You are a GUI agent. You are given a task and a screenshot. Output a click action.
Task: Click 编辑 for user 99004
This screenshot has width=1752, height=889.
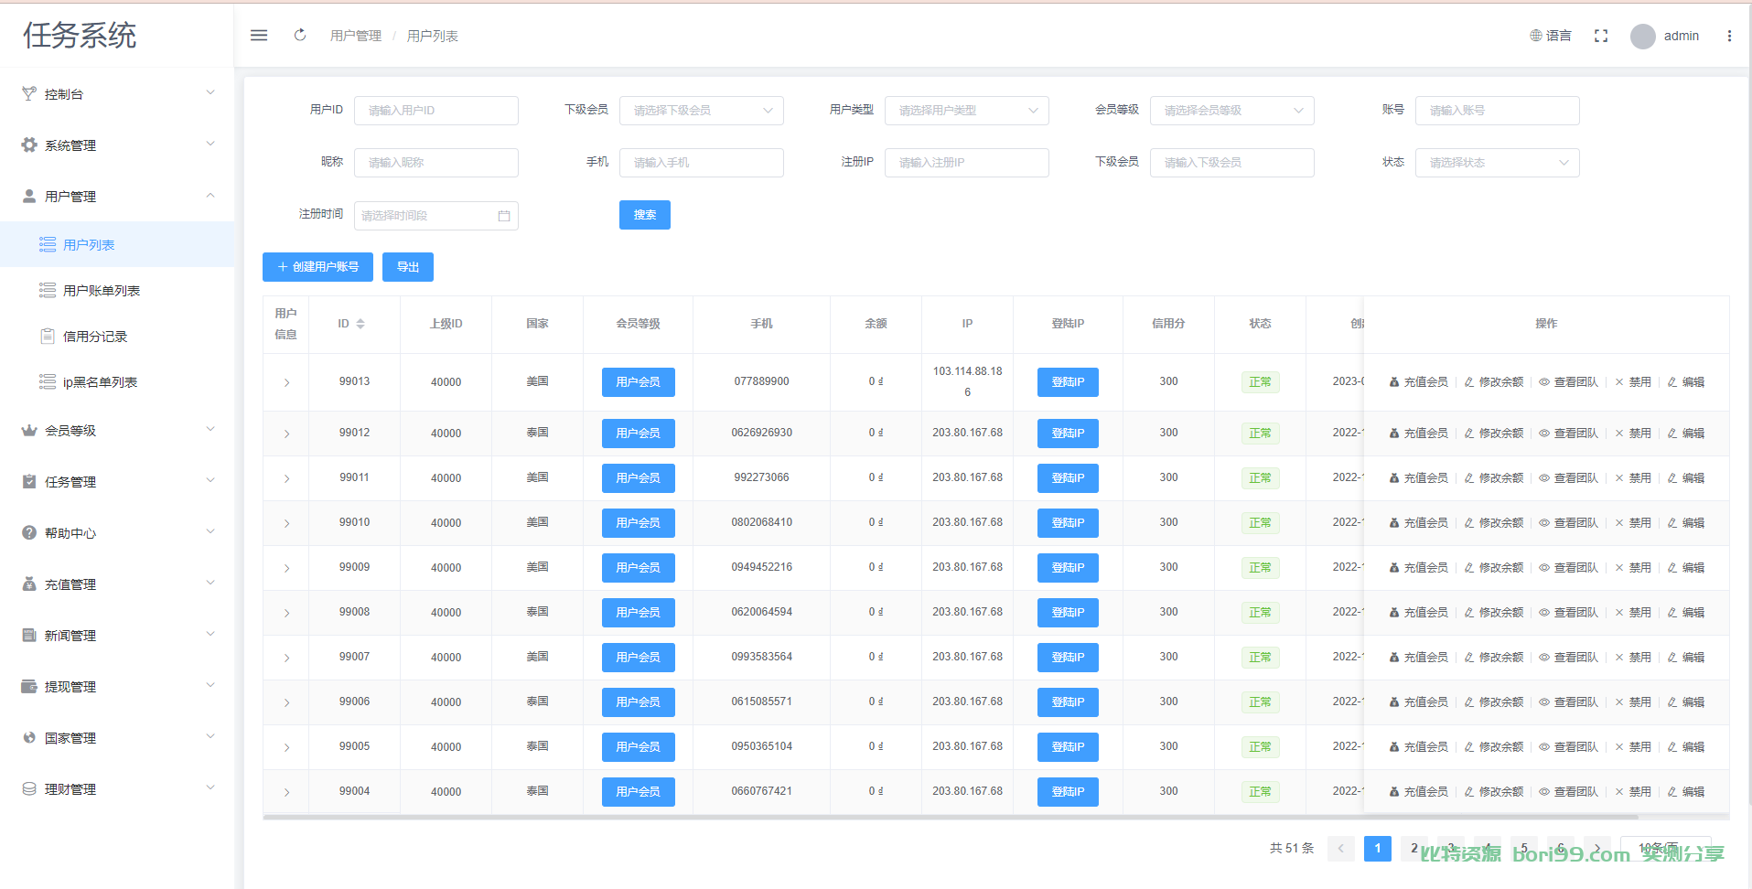pyautogui.click(x=1686, y=792)
